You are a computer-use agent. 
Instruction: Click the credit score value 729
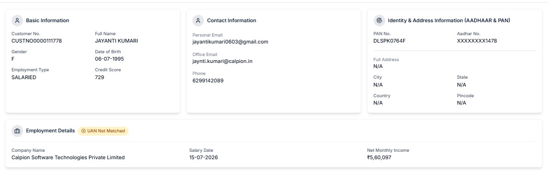(x=99, y=77)
